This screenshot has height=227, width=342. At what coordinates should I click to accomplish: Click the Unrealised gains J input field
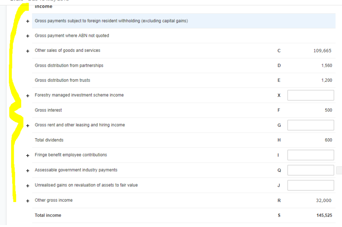coord(310,185)
